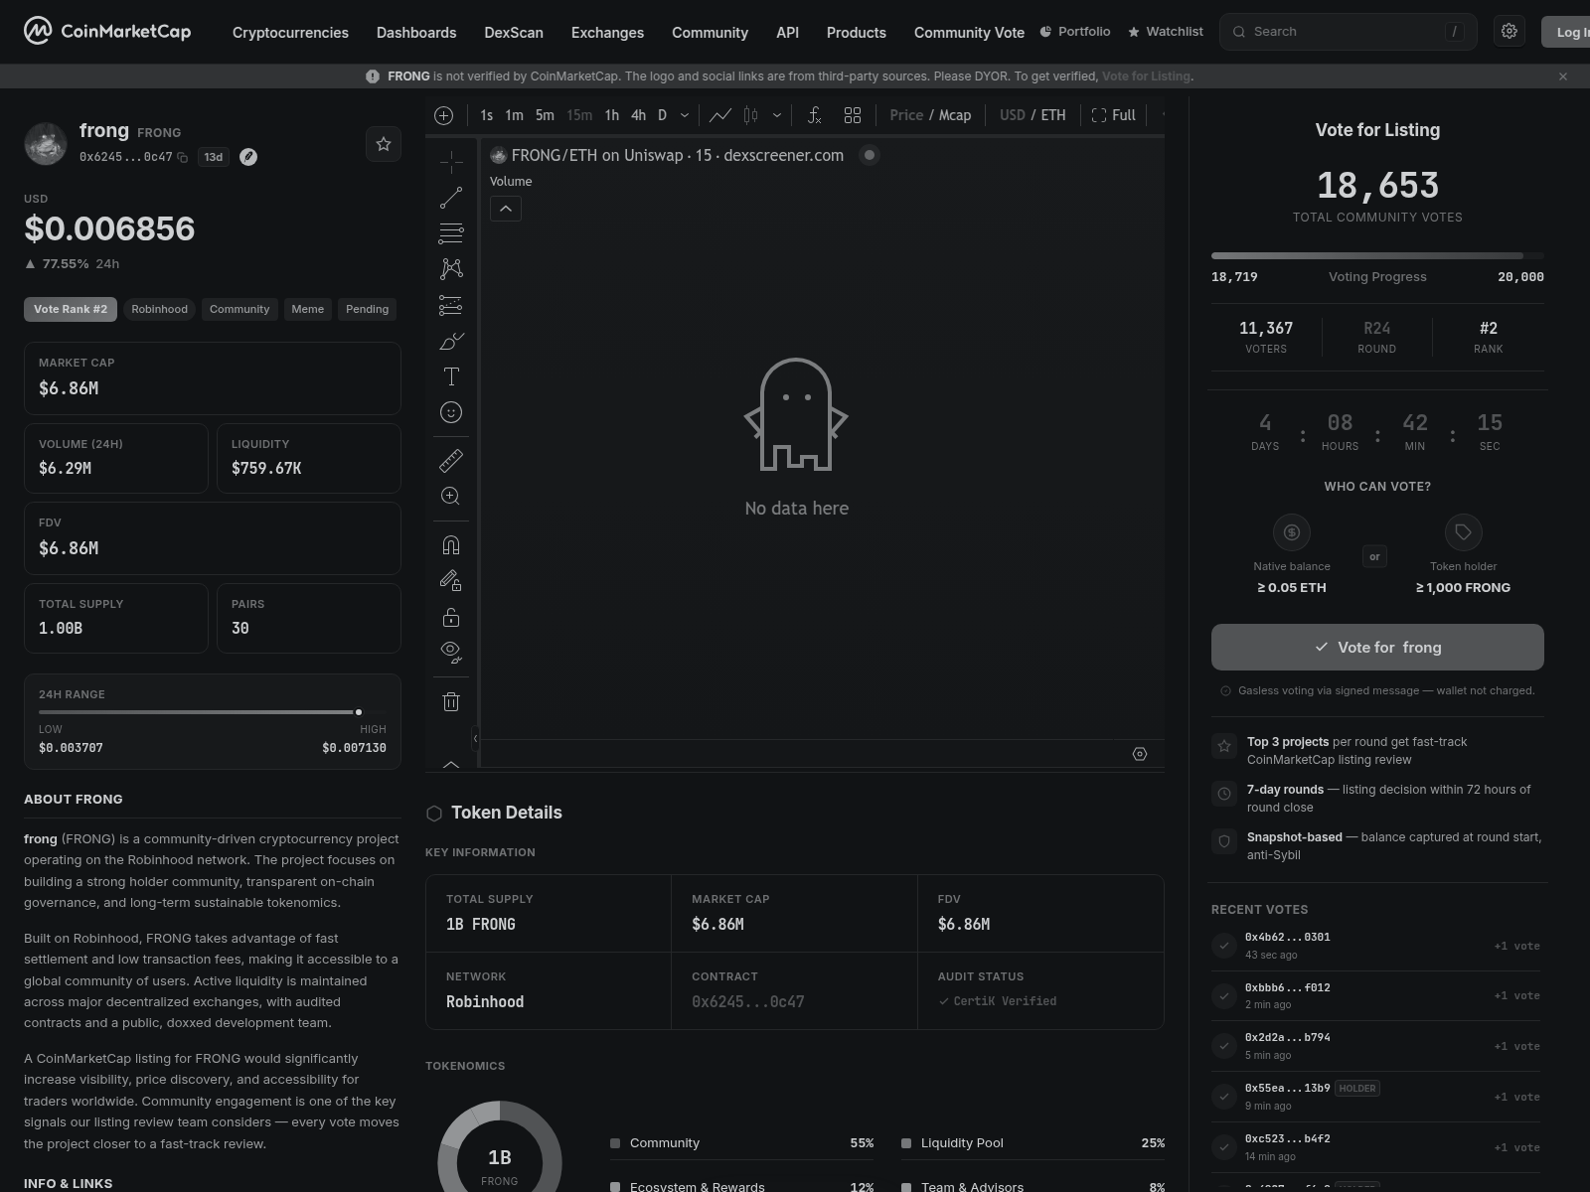Open the chart layout grid selector
The width and height of the screenshot is (1590, 1192).
pos(853,115)
